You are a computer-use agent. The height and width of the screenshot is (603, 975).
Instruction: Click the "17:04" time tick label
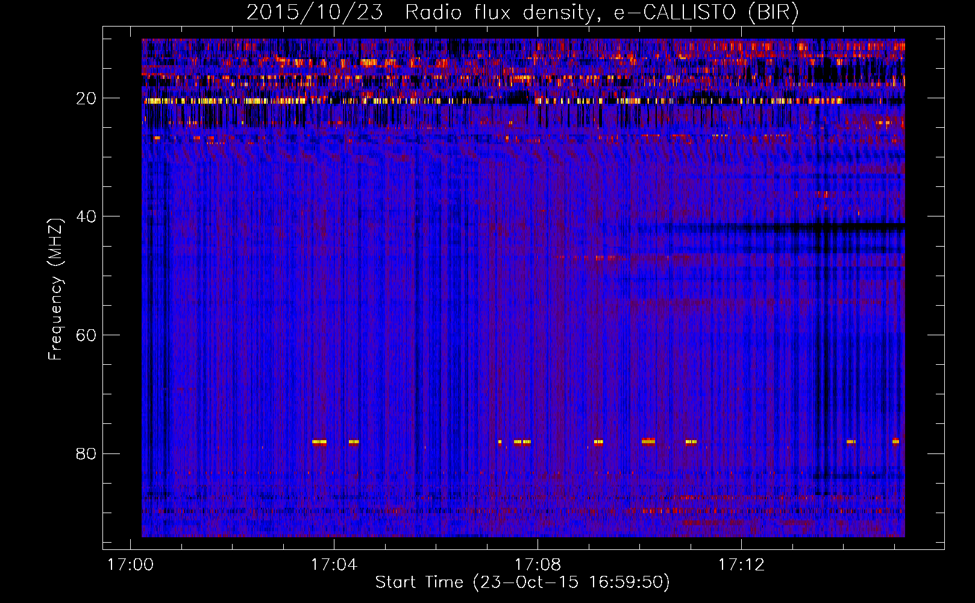coord(334,565)
